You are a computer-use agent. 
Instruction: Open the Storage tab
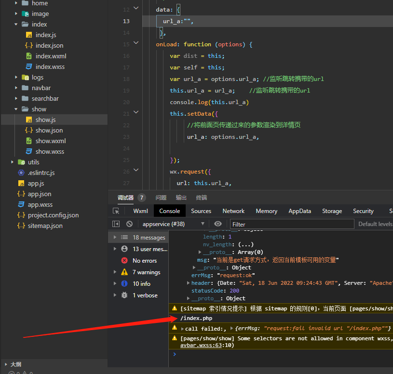point(332,211)
